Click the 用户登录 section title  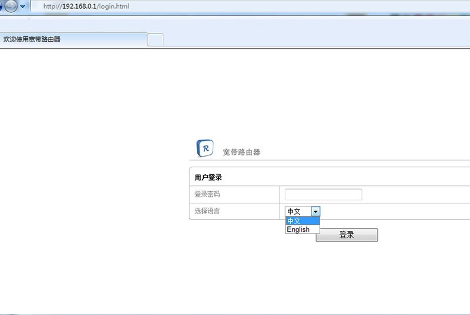point(208,177)
